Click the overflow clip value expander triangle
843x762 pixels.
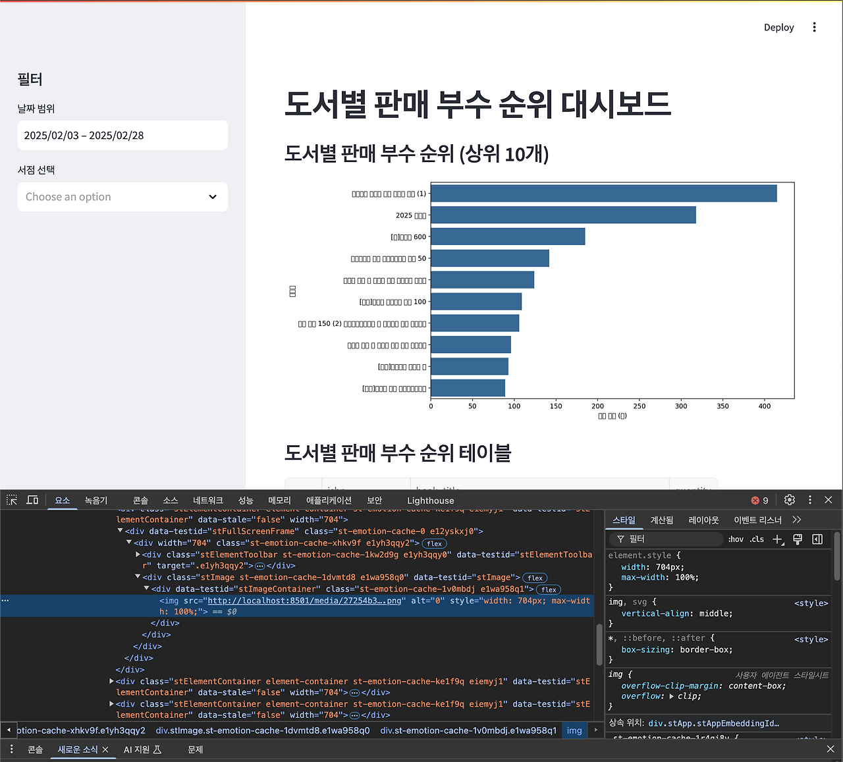pos(671,696)
